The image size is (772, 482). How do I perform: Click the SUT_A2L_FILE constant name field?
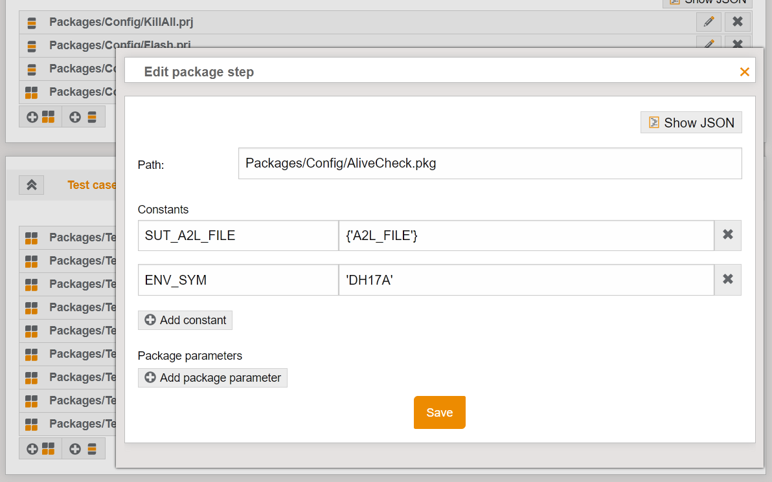click(x=238, y=236)
